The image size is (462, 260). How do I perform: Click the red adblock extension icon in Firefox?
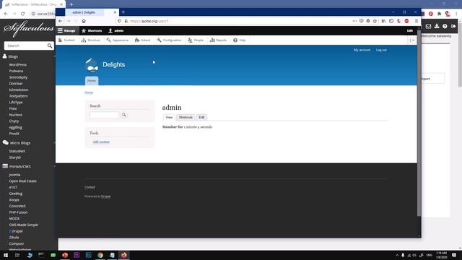(x=406, y=21)
